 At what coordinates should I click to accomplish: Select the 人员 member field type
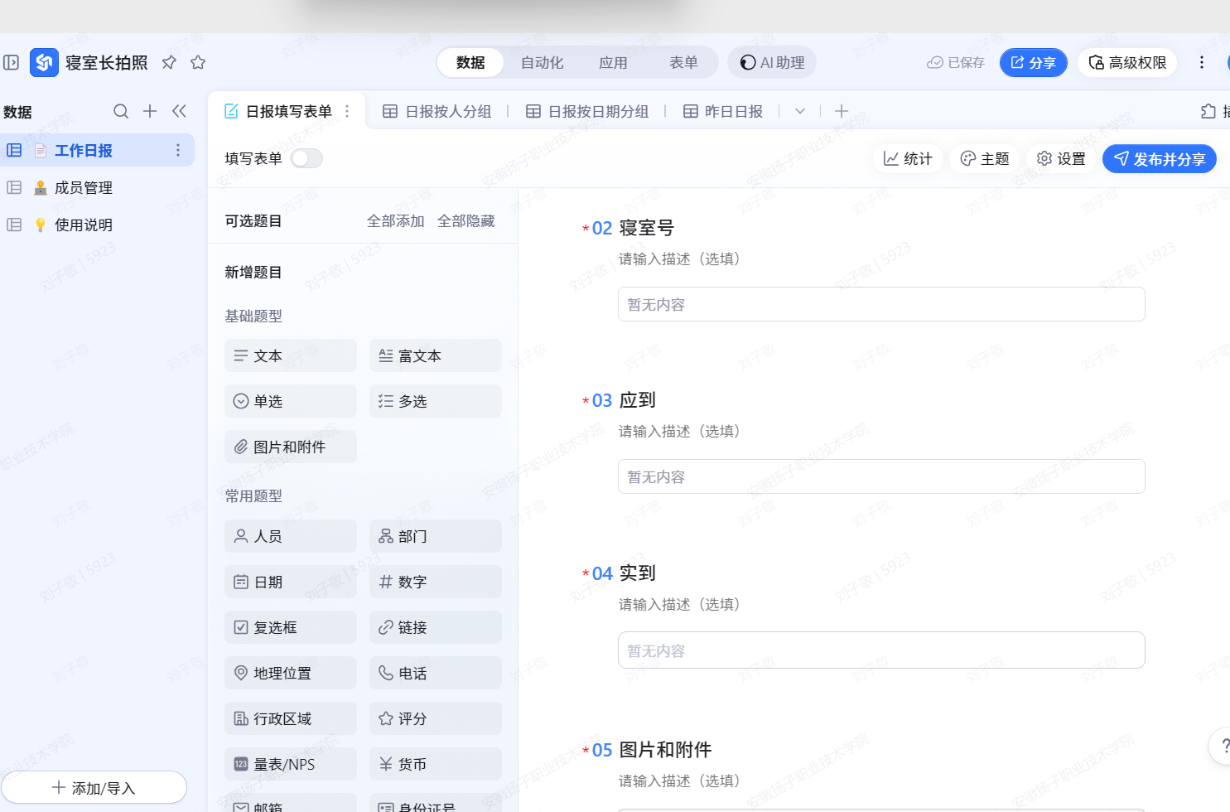click(290, 535)
